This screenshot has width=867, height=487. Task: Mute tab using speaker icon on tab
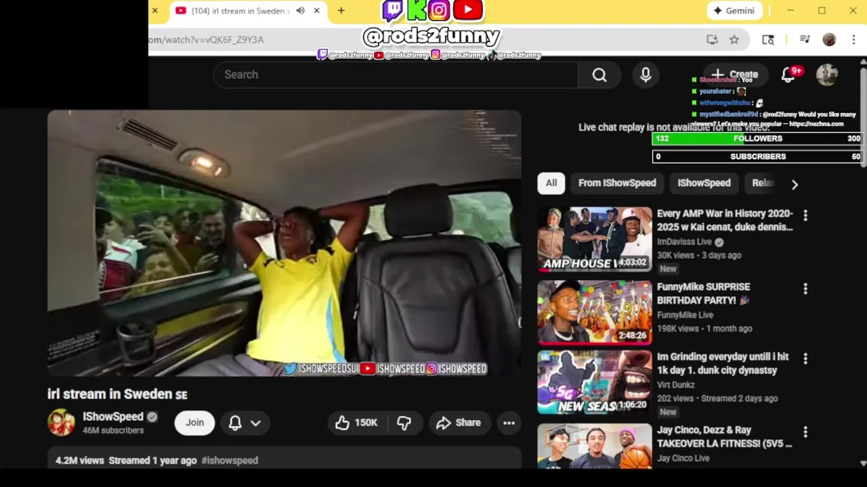[300, 11]
